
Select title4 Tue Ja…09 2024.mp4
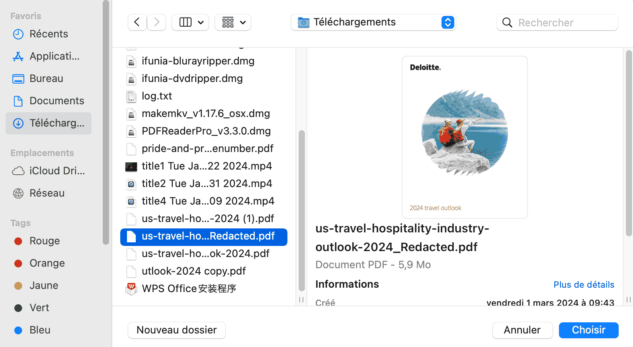point(204,201)
